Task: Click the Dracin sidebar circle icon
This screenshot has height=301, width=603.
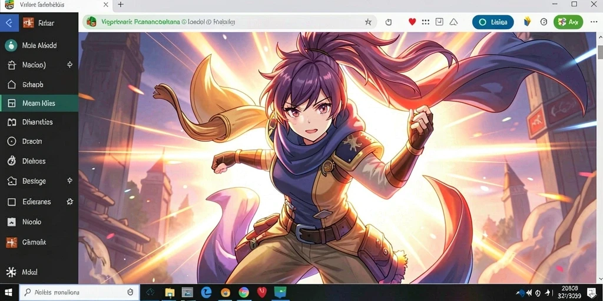Action: [x=12, y=141]
